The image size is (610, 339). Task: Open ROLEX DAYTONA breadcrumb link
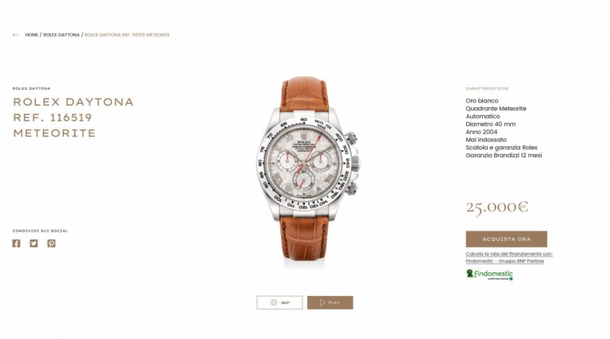tap(61, 35)
